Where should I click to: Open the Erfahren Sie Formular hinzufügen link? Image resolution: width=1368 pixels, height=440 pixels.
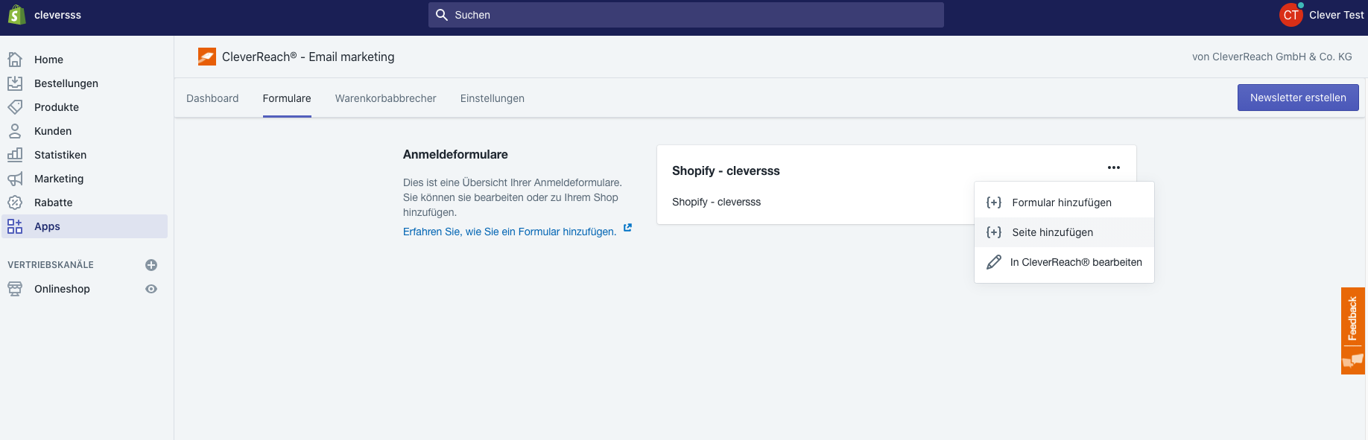click(510, 232)
